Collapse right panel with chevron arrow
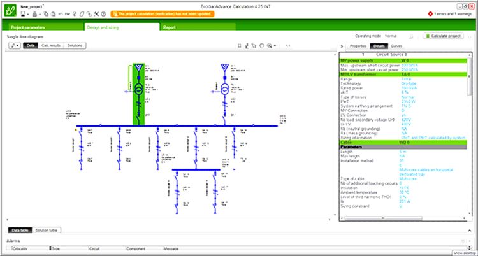This screenshot has width=478, height=256. [x=342, y=46]
